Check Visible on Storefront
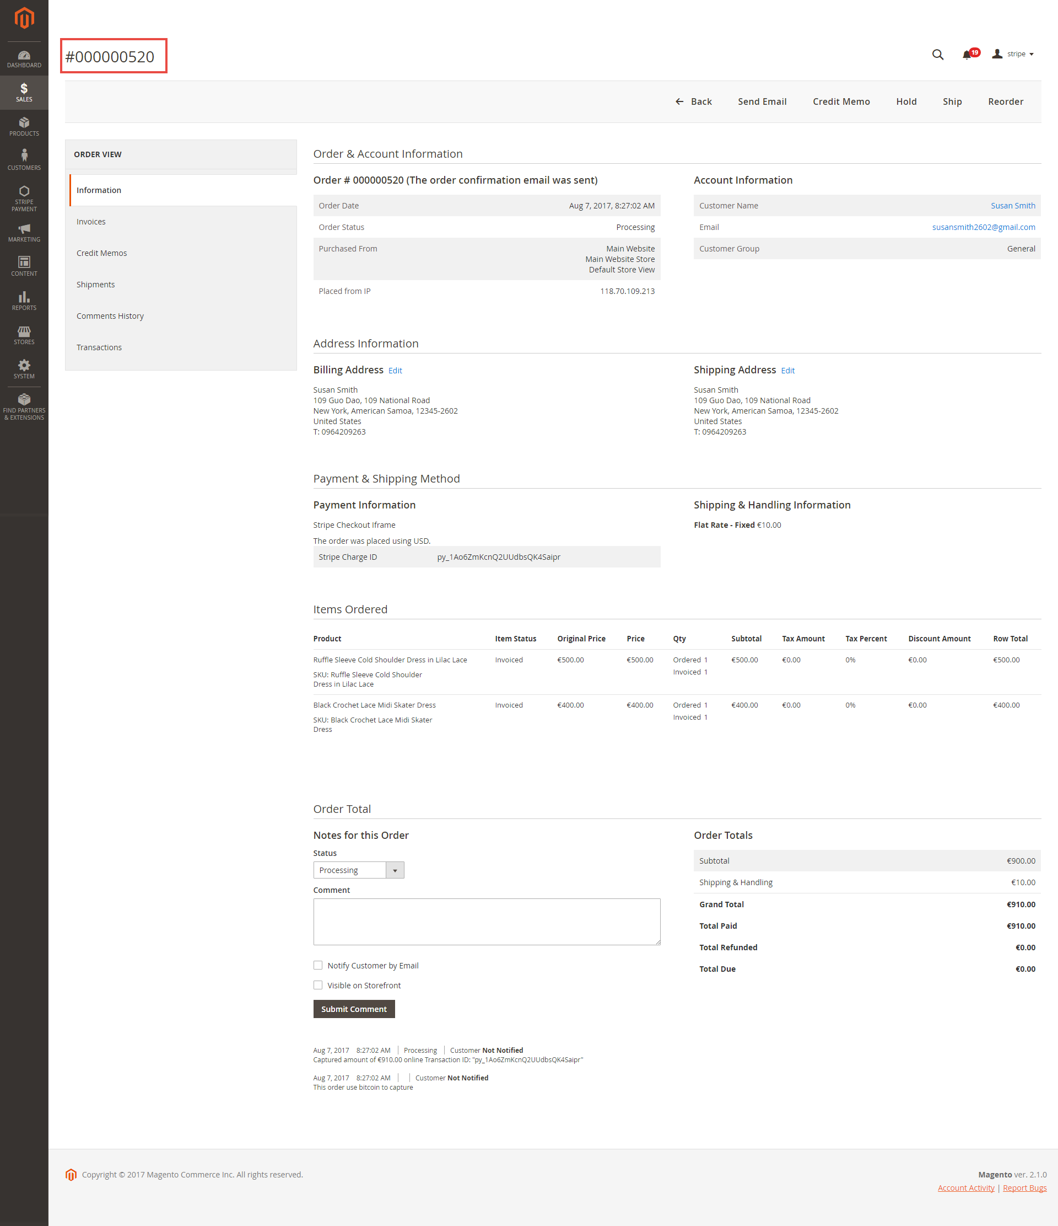Viewport: 1058px width, 1226px height. [x=318, y=984]
